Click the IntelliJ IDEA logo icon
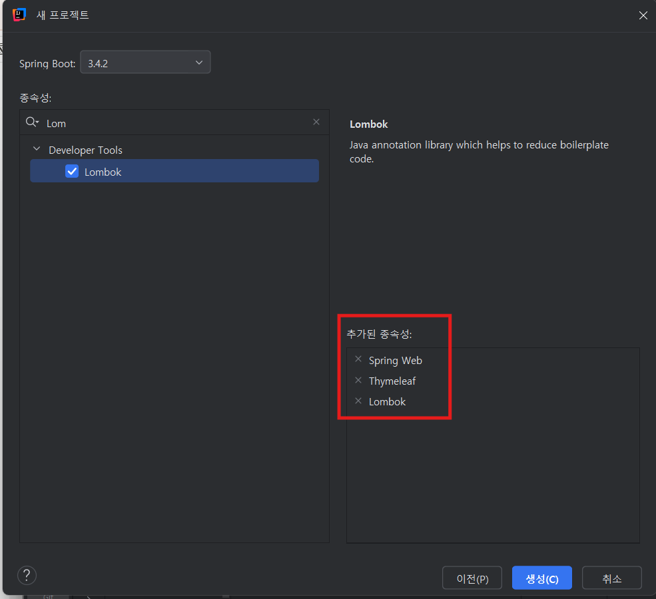Screen dimensions: 656x599 [x=19, y=15]
